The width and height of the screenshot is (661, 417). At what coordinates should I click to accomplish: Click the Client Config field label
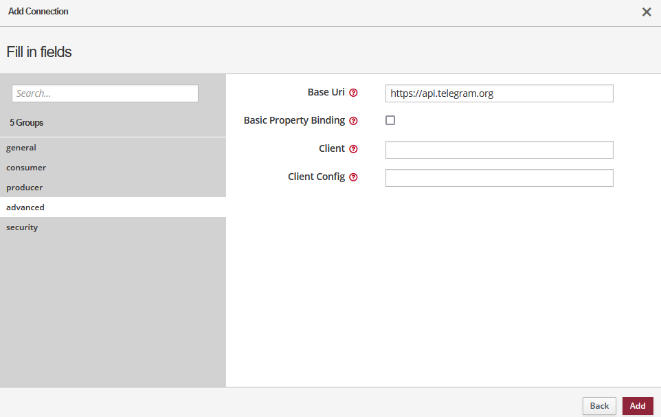tap(316, 177)
